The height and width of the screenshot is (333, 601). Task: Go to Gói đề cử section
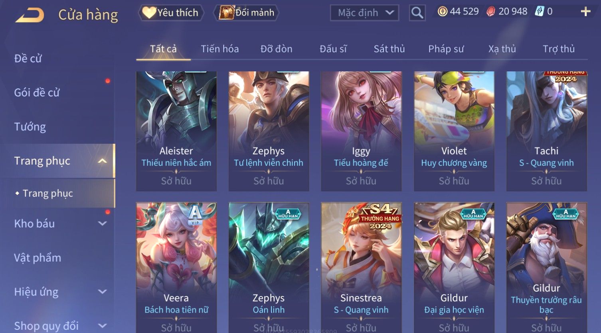coord(37,92)
